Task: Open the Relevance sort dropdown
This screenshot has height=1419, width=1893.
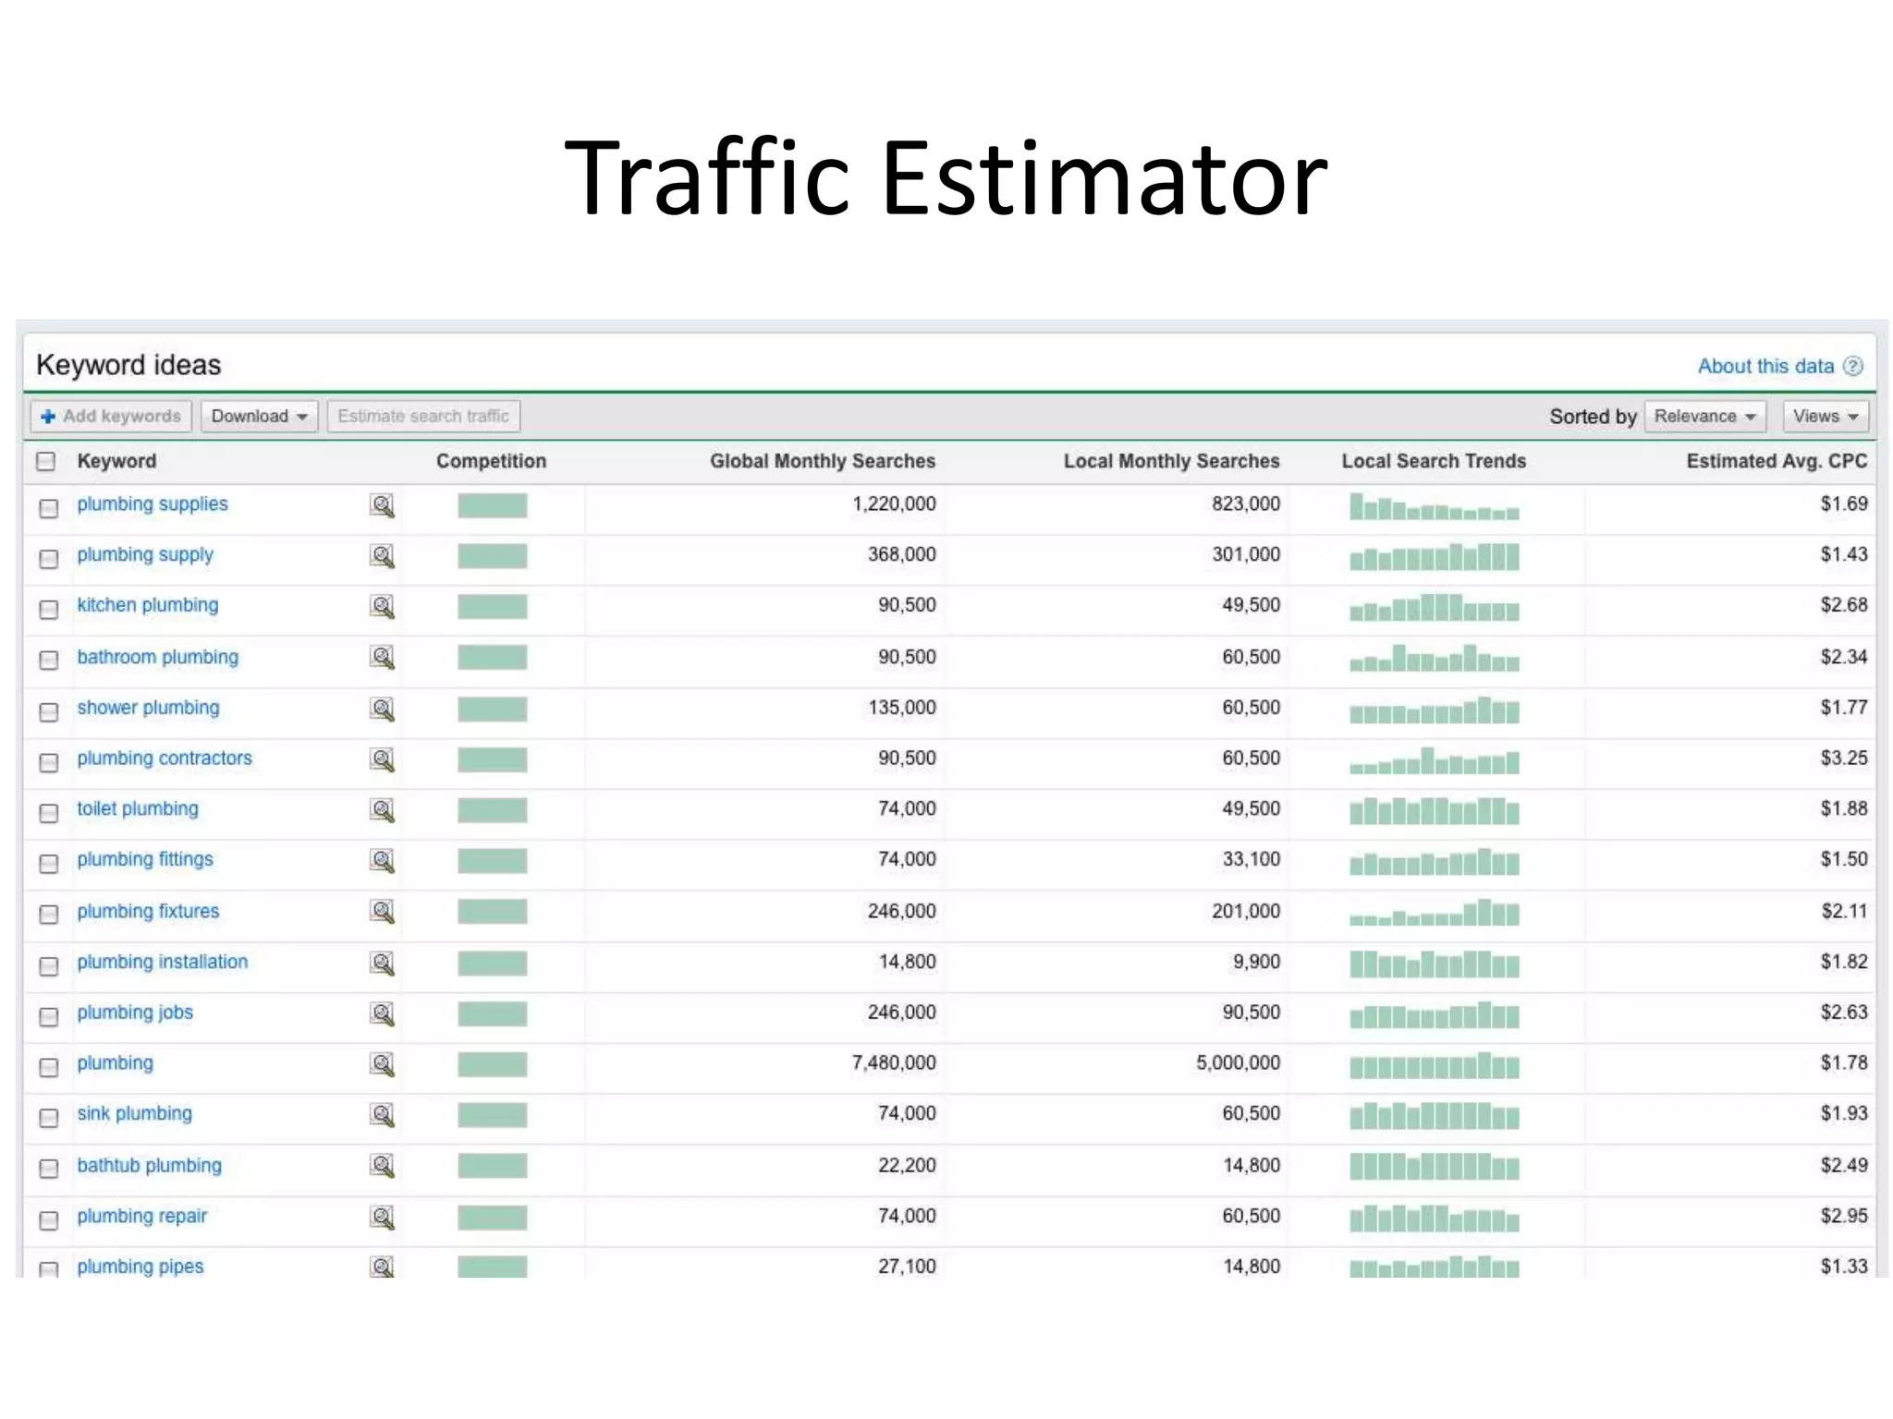Action: click(1705, 417)
